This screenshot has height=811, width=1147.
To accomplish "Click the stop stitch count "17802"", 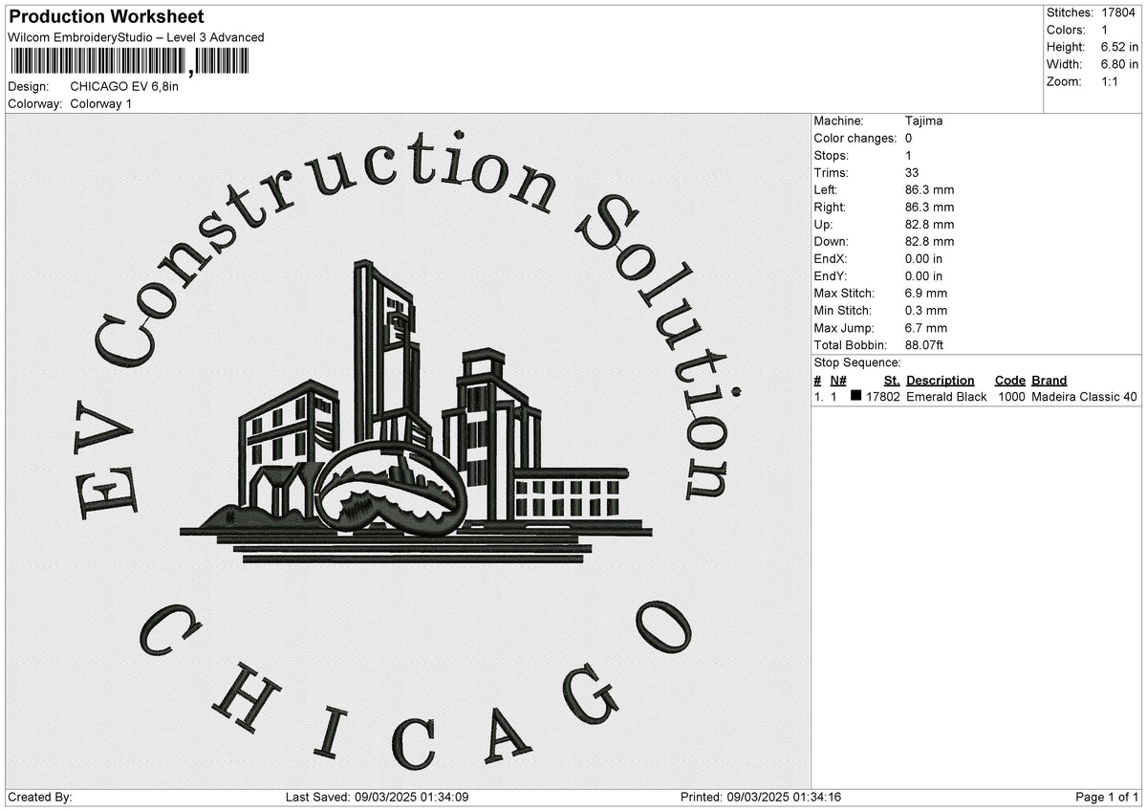I will 883,397.
